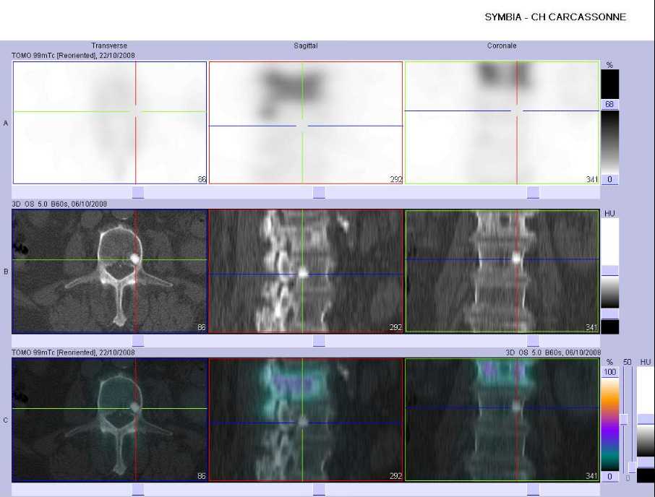Image resolution: width=655 pixels, height=497 pixels.
Task: Select the row A transverse SPECT image
Action: point(109,123)
